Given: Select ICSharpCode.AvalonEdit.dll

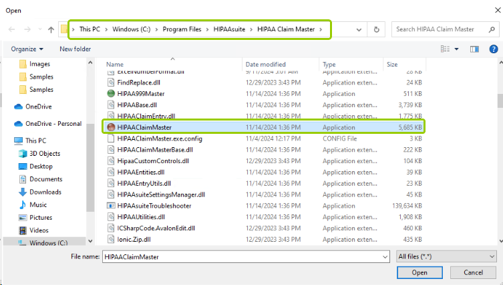Looking at the screenshot, I should pyautogui.click(x=156, y=228).
